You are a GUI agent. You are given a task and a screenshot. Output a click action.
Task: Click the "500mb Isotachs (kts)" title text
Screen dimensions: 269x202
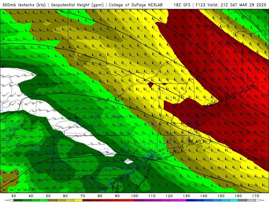24,5
